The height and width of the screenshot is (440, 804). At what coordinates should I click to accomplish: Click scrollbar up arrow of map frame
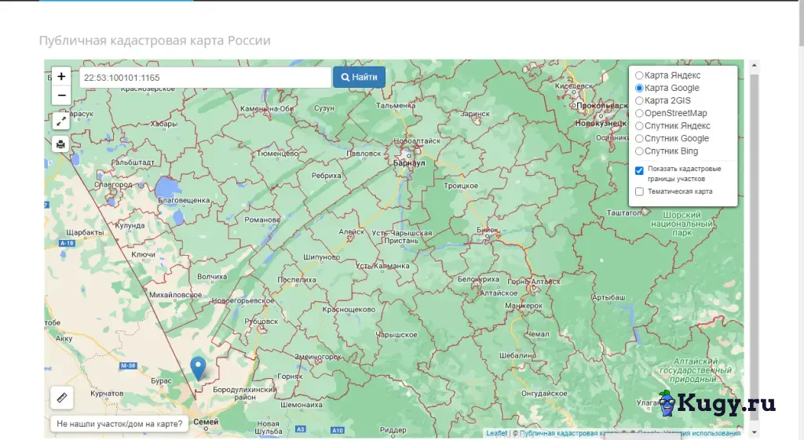pos(755,66)
